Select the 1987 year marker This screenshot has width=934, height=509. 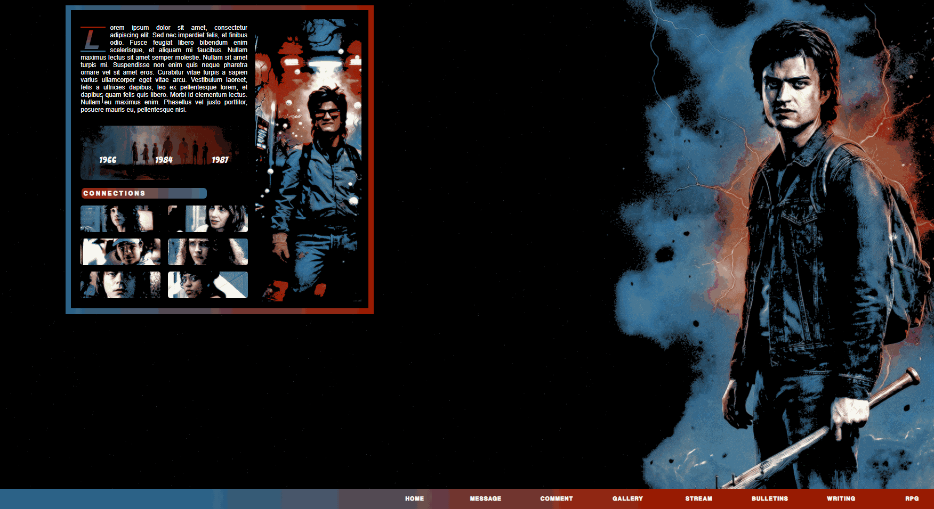click(220, 160)
